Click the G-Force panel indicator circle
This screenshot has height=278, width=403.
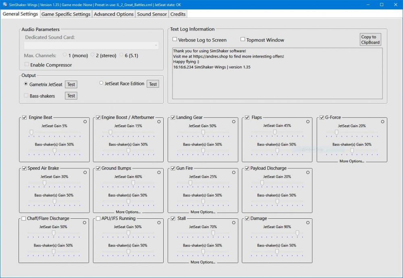tap(382, 121)
